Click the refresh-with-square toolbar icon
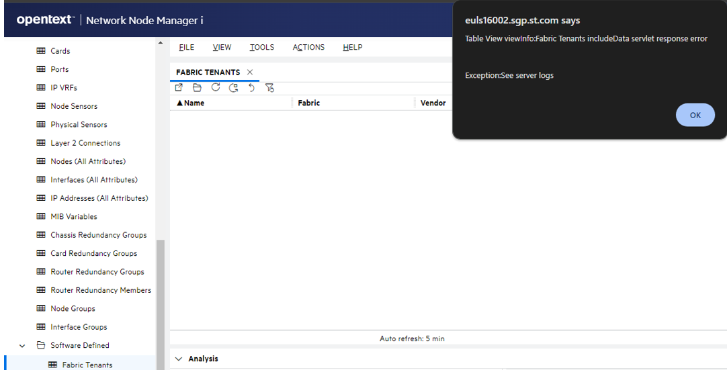727x370 pixels. pos(234,87)
